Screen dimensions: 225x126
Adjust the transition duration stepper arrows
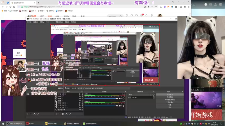(154, 97)
